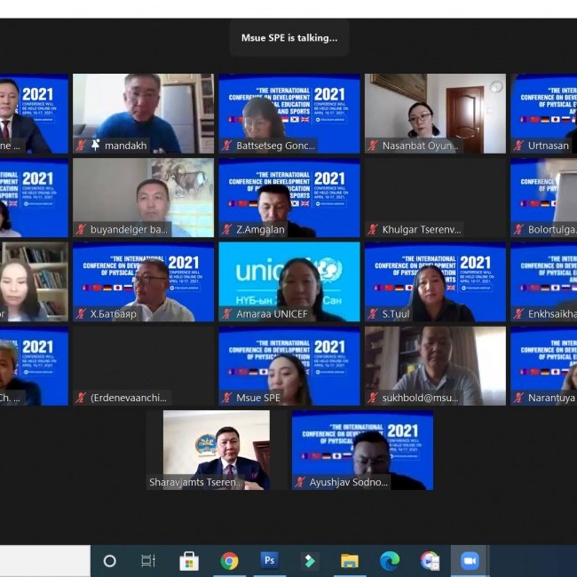
Task: Click the muted mic icon beside Z.Amgalan
Action: click(226, 230)
